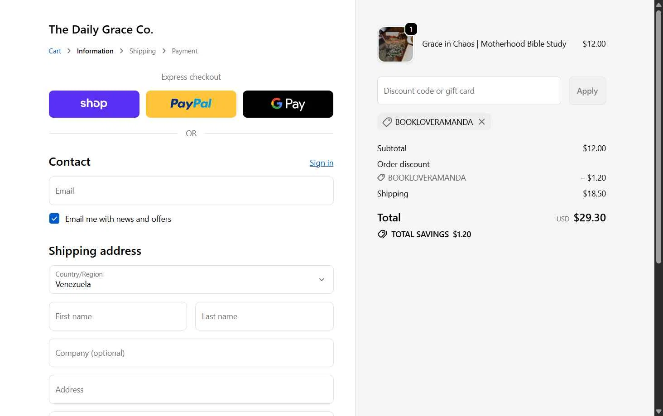The height and width of the screenshot is (416, 663).
Task: Click the Order discount label
Action: (x=404, y=164)
